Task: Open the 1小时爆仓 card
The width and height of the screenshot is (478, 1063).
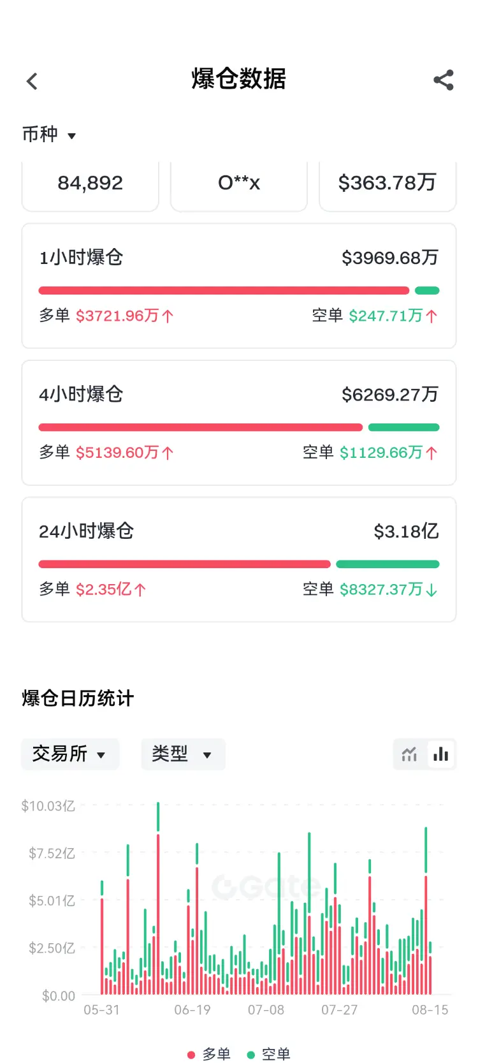Action: [239, 286]
